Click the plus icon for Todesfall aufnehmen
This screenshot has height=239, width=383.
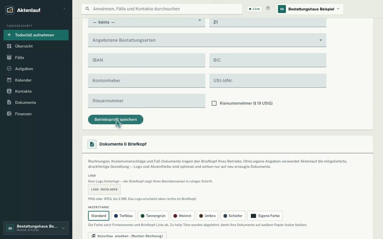click(9, 35)
